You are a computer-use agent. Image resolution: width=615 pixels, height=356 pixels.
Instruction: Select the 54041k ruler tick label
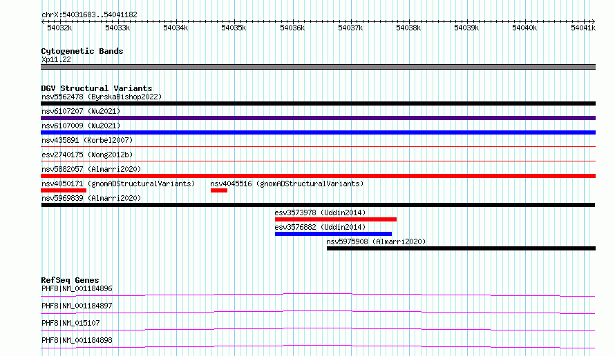click(x=583, y=28)
